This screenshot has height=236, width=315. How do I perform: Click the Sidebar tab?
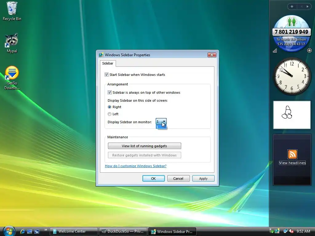(108, 63)
